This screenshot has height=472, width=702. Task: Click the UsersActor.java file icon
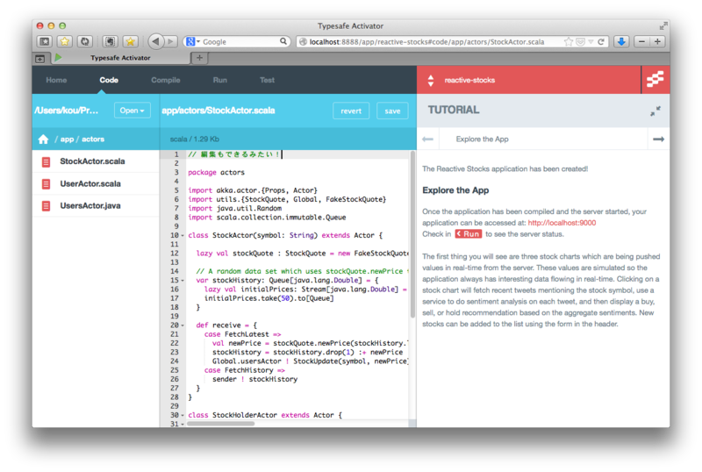click(47, 205)
